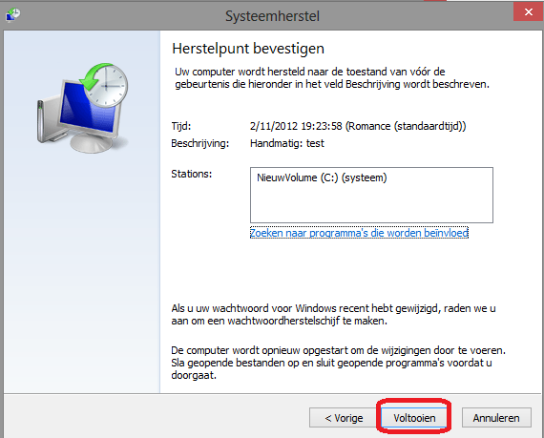Click the Systeemherstel window title text

(272, 16)
